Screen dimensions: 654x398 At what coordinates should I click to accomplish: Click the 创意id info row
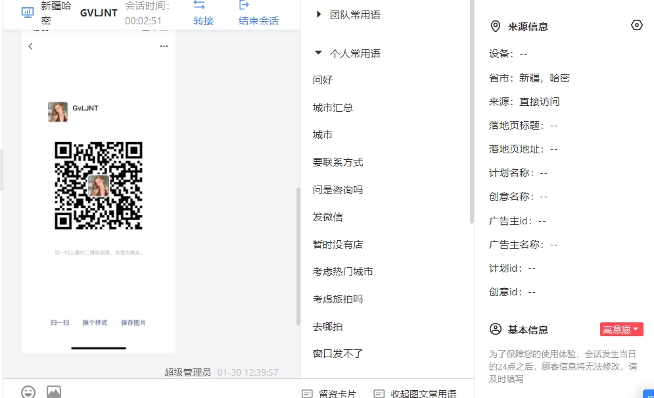pyautogui.click(x=512, y=292)
